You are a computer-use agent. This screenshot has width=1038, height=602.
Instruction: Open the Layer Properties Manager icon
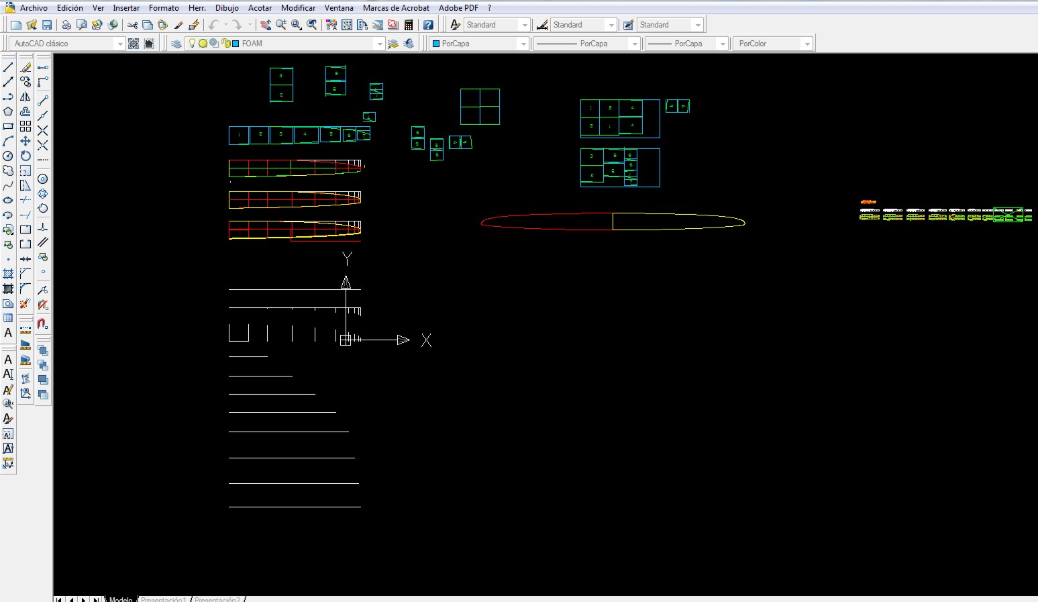[176, 44]
